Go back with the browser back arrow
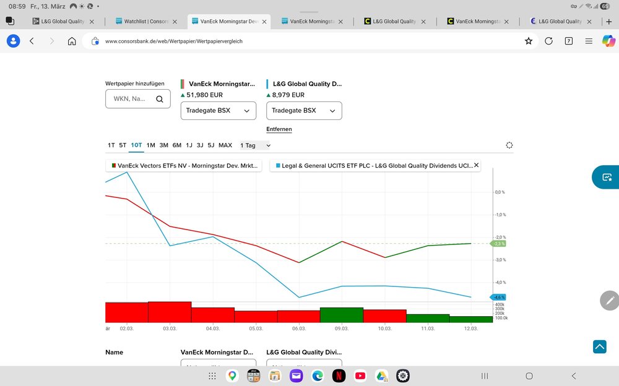The image size is (619, 386). pos(32,41)
